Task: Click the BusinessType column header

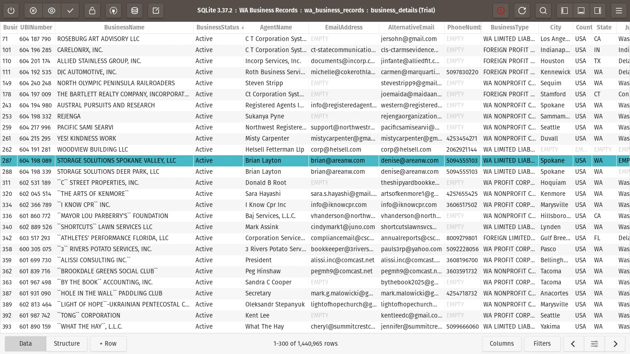Action: coord(510,27)
